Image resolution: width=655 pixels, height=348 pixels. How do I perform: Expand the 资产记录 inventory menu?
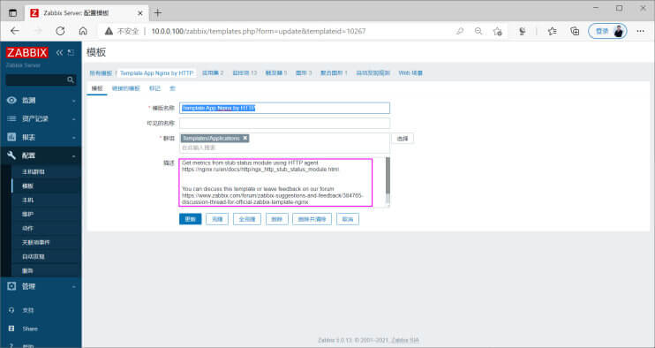coord(41,118)
